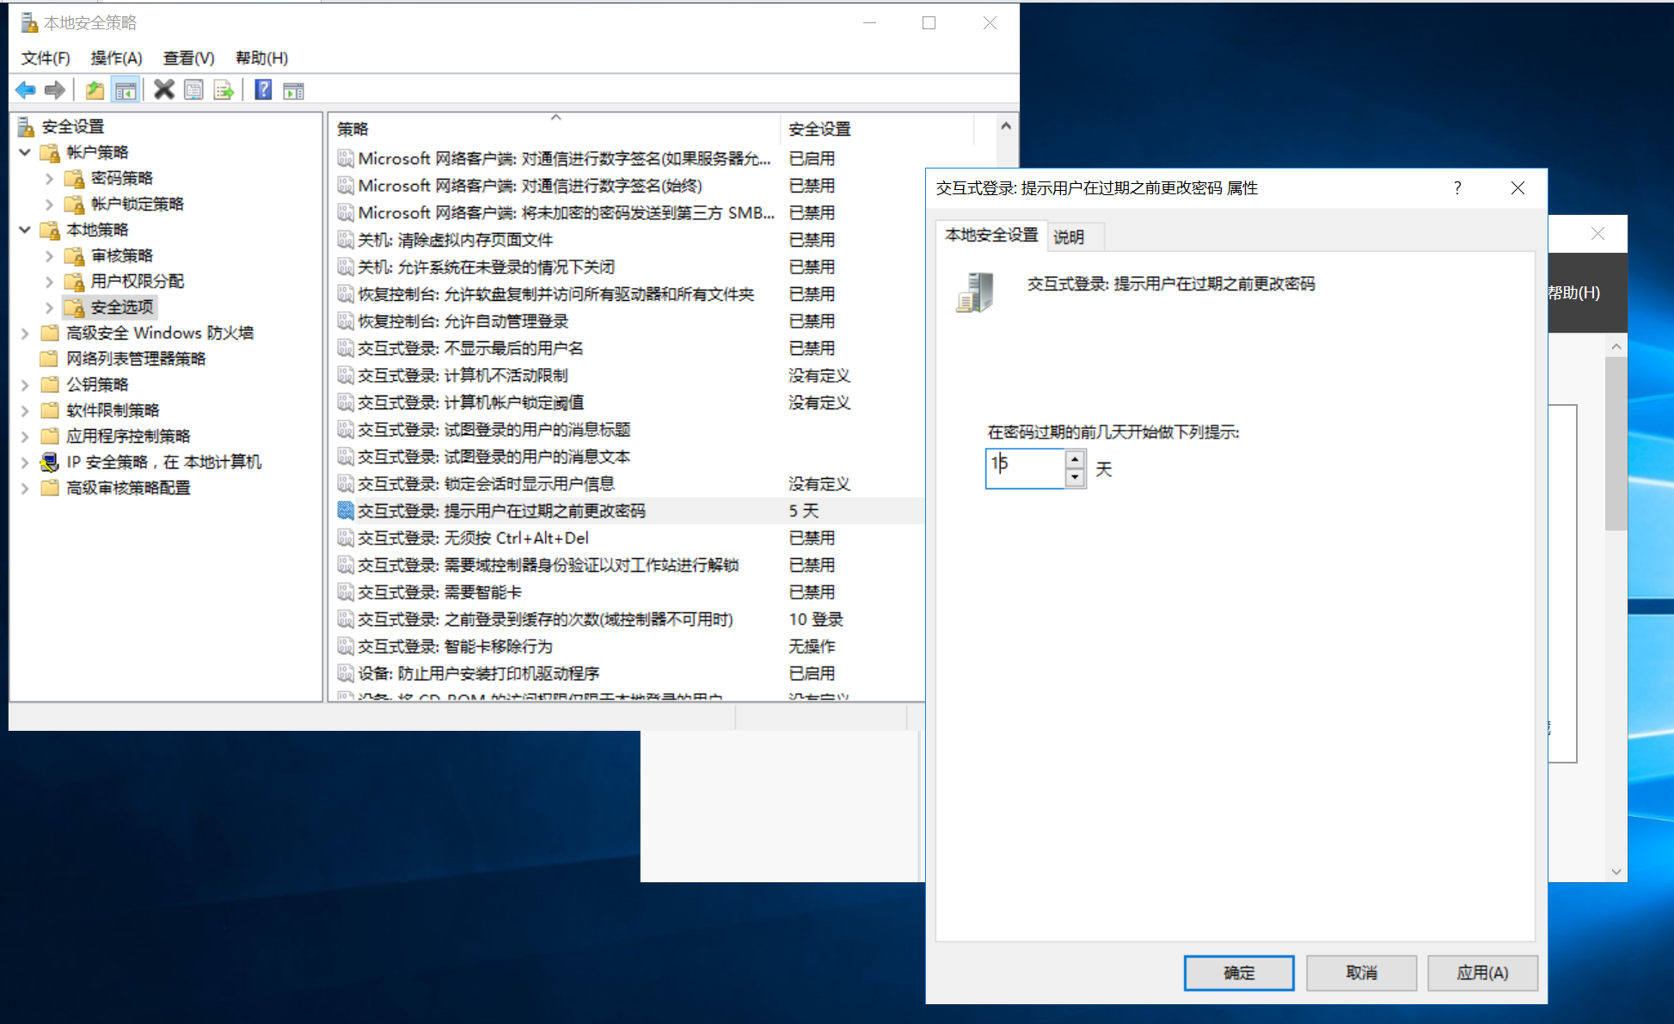Toggle the show/hide console tree icon
This screenshot has height=1024, width=1674.
126,90
